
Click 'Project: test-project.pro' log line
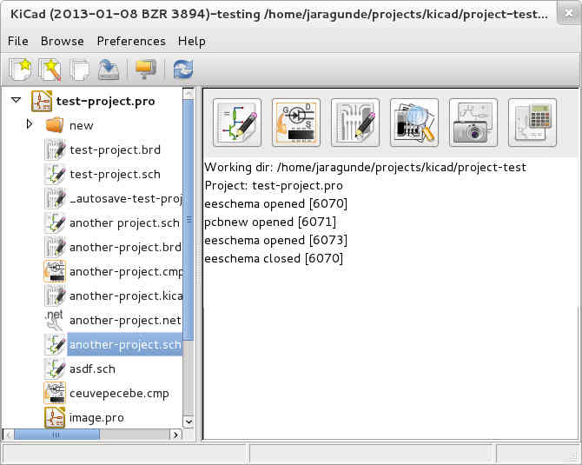click(x=274, y=185)
